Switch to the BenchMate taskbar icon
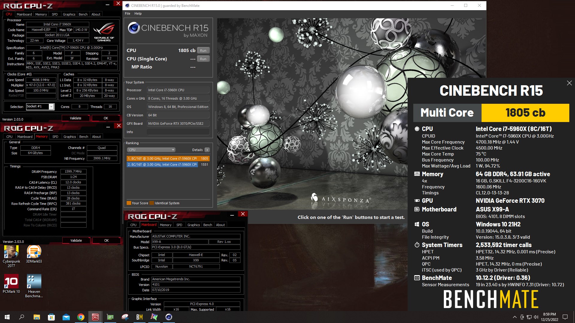 point(140,317)
